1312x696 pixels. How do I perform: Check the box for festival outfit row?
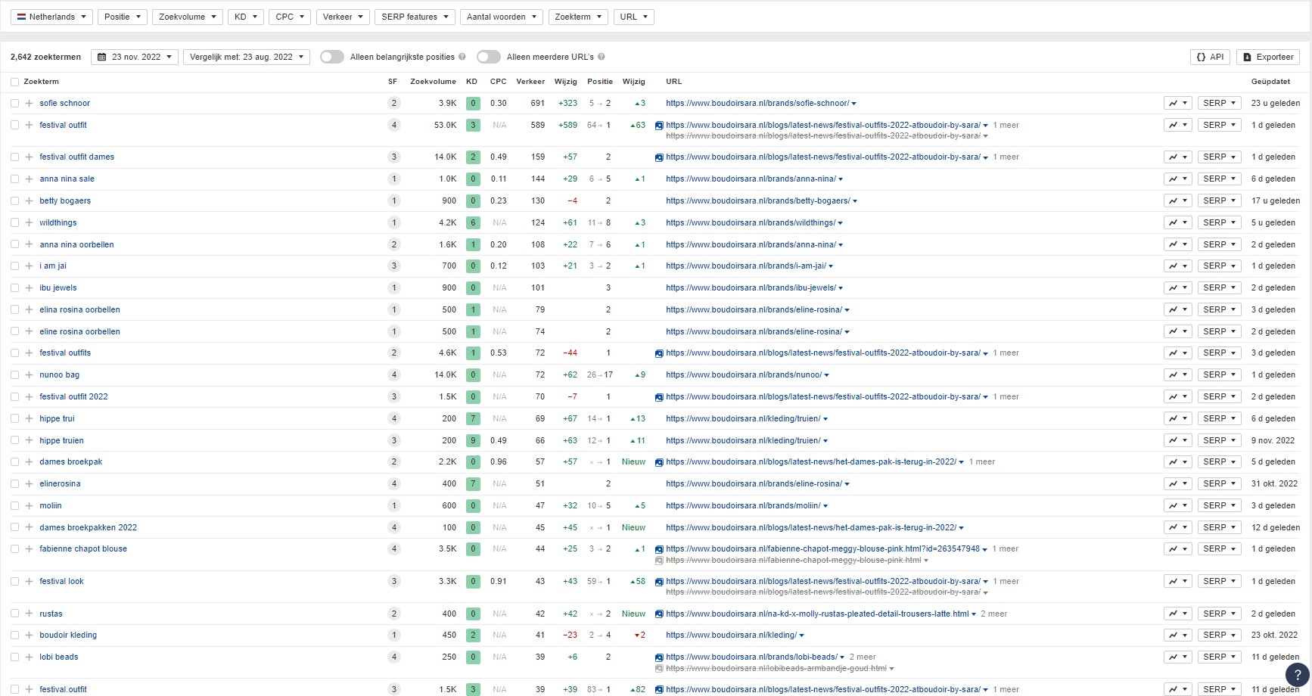pyautogui.click(x=14, y=125)
